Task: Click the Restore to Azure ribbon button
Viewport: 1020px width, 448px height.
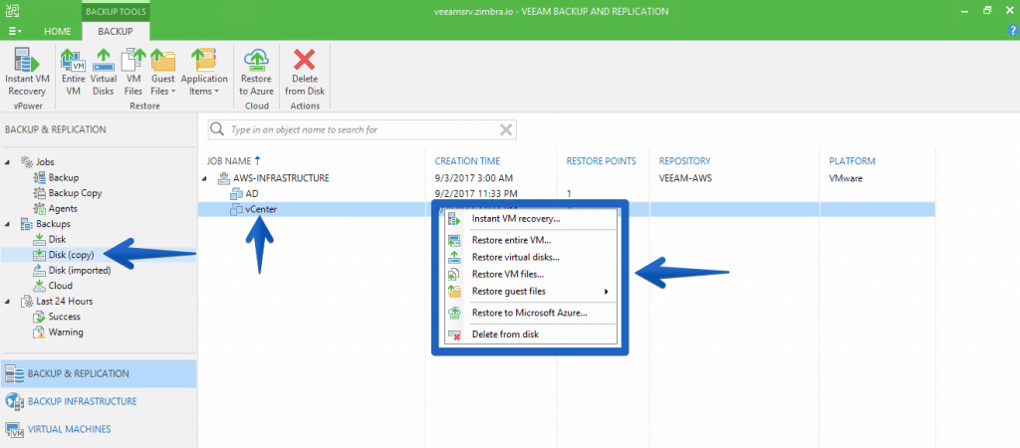Action: [x=256, y=72]
